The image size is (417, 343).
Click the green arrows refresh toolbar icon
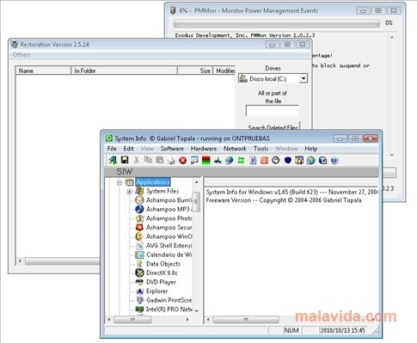(x=241, y=161)
